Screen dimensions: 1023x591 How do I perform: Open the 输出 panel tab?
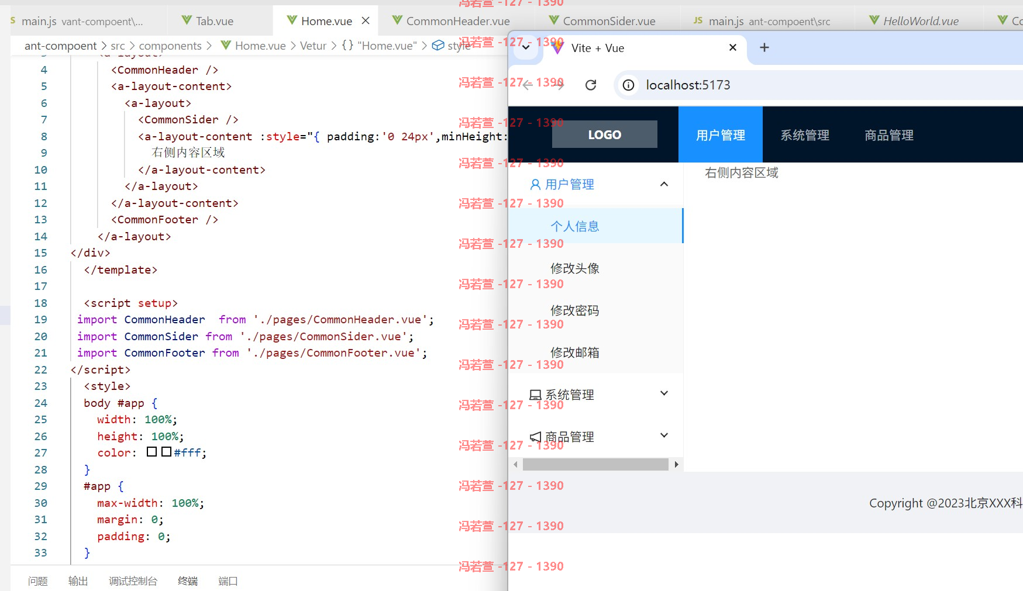click(78, 581)
